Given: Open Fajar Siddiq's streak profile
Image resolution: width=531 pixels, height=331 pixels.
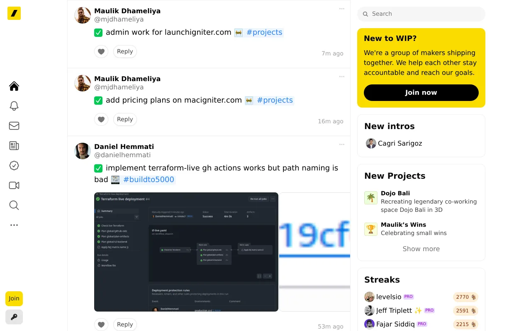Looking at the screenshot, I should click(390, 324).
